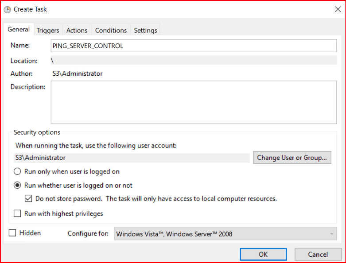
Task: Select the Conditions tab
Action: pyautogui.click(x=111, y=30)
